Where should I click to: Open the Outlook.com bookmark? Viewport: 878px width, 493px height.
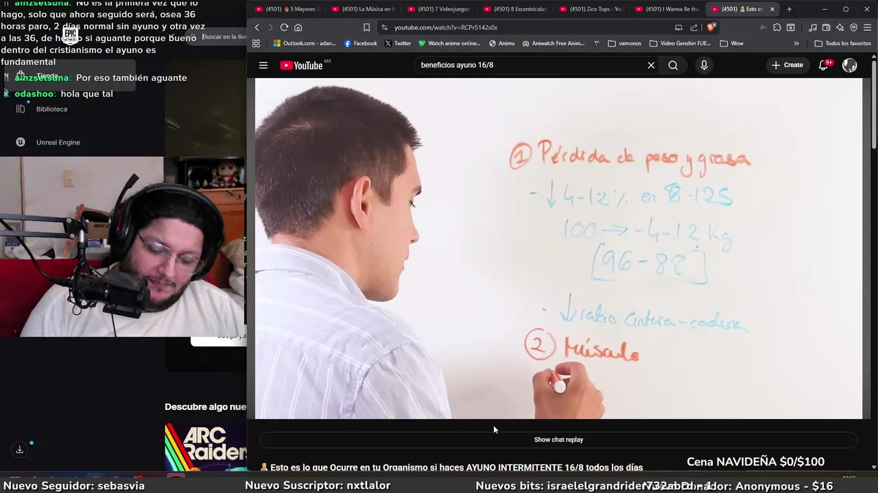coord(304,43)
